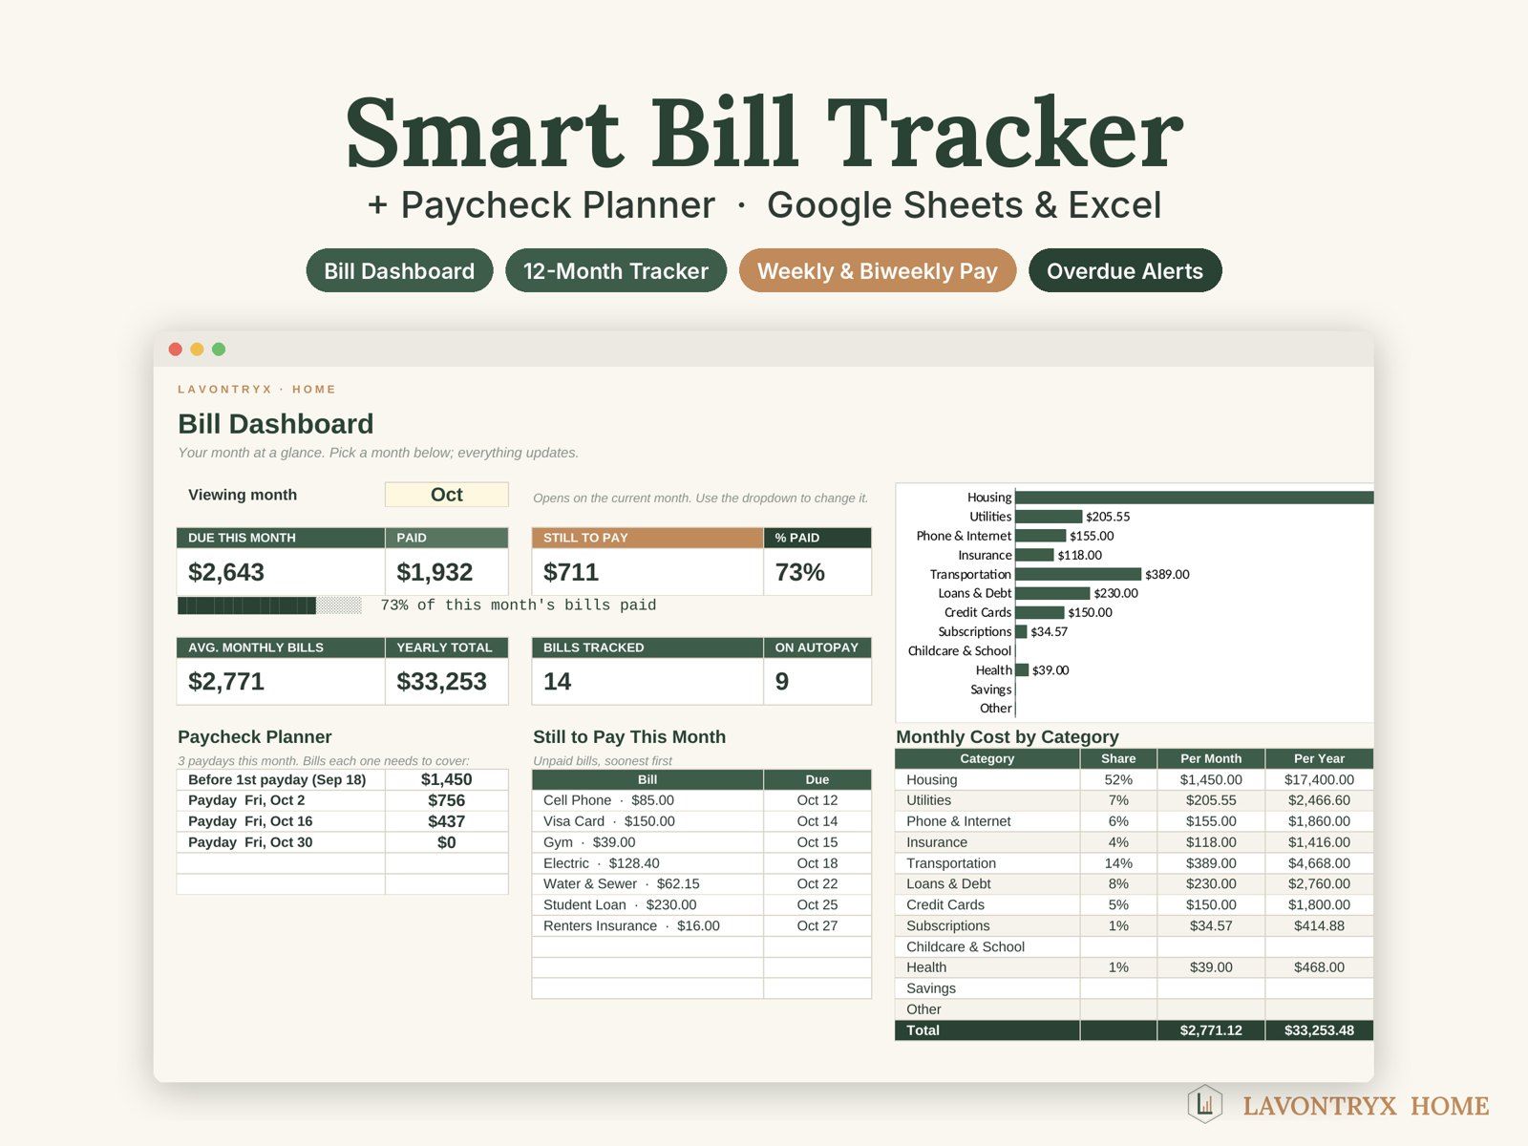This screenshot has height=1146, width=1528.
Task: Select the Oct 12 due date cell
Action: point(817,800)
